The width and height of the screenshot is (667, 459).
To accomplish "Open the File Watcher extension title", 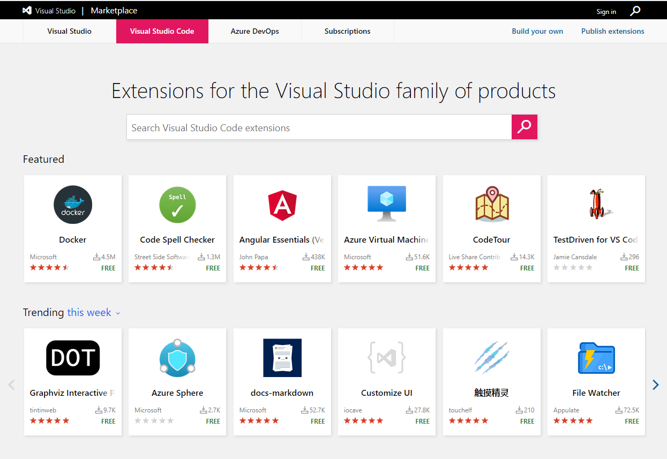I will tap(596, 393).
